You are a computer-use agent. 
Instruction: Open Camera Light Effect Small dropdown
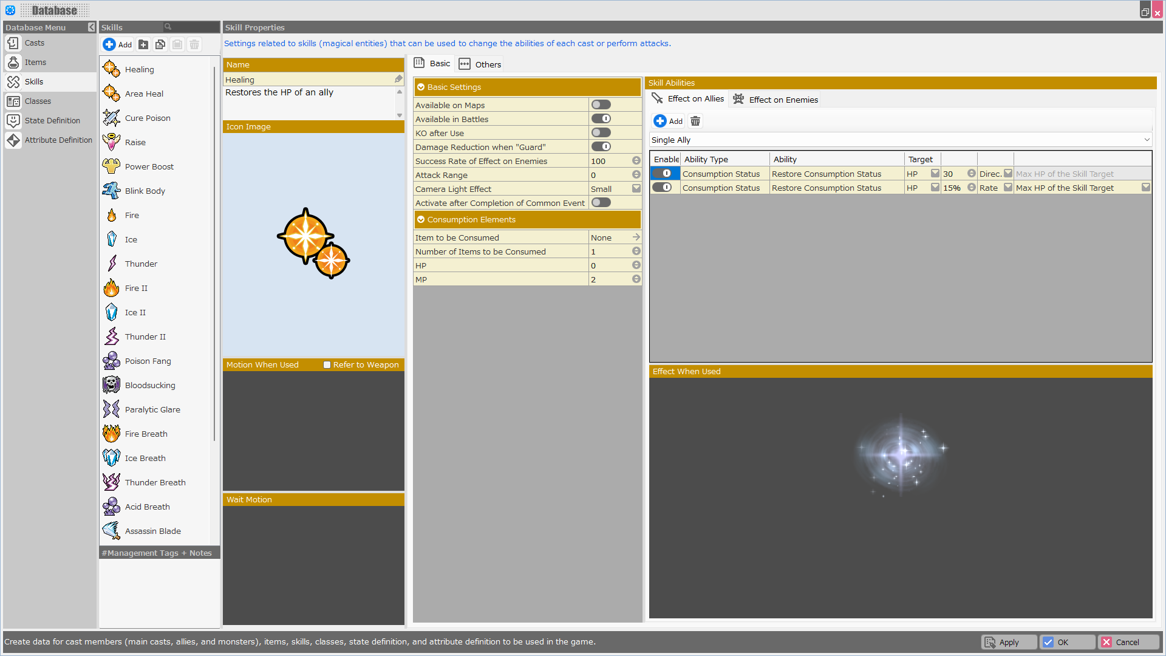pos(636,189)
